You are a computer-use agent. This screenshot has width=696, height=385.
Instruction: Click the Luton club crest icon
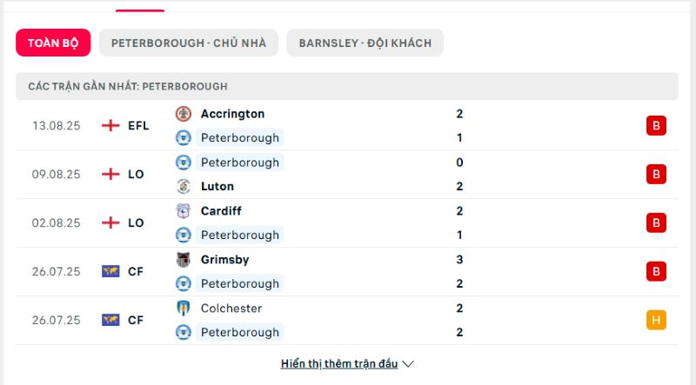(184, 186)
